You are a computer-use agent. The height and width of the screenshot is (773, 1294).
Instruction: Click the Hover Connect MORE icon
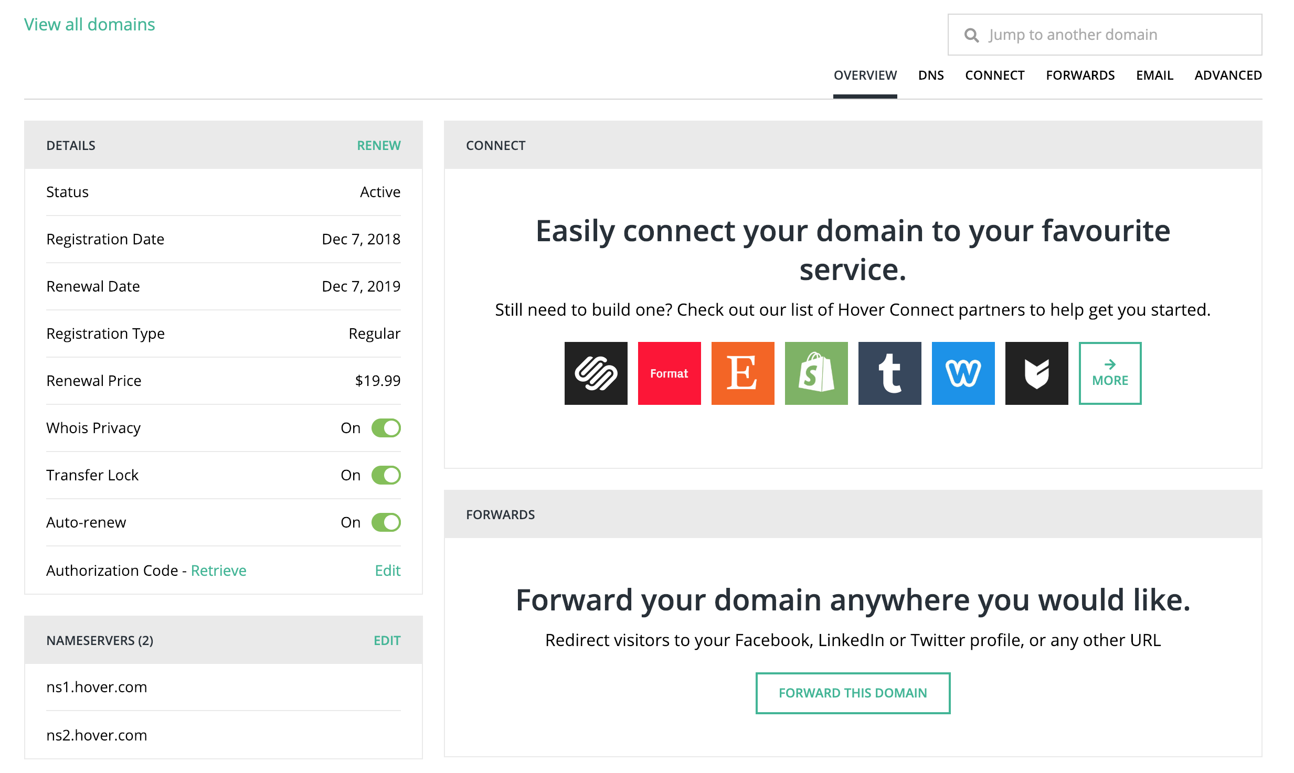pyautogui.click(x=1110, y=373)
